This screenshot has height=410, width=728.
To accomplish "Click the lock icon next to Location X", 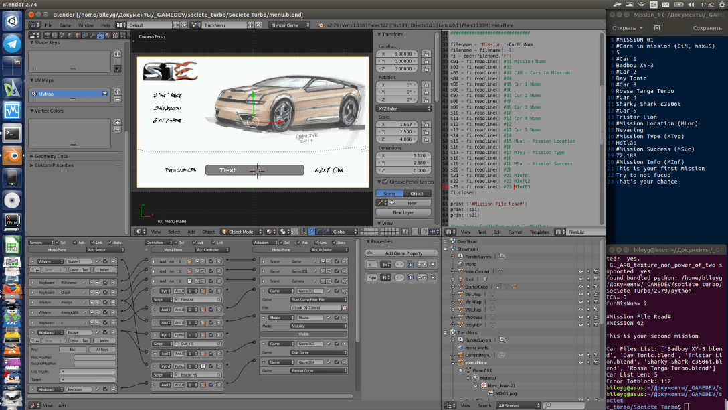I will (425, 54).
